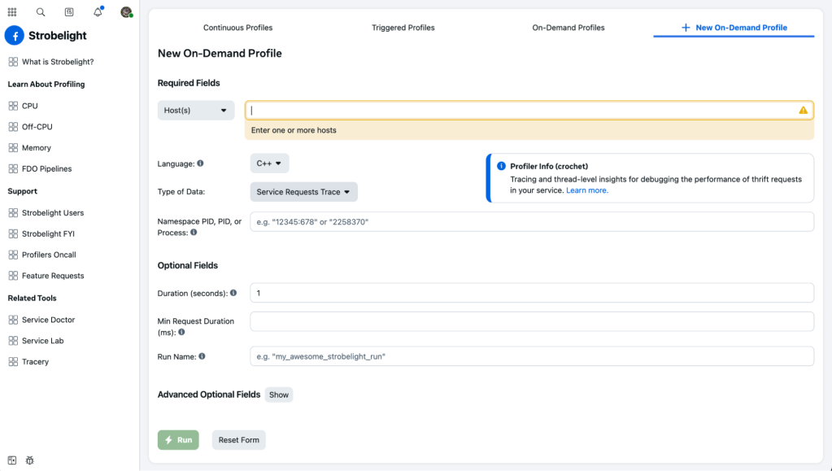The image size is (832, 471).
Task: Click the search magnifier icon
Action: click(x=41, y=12)
